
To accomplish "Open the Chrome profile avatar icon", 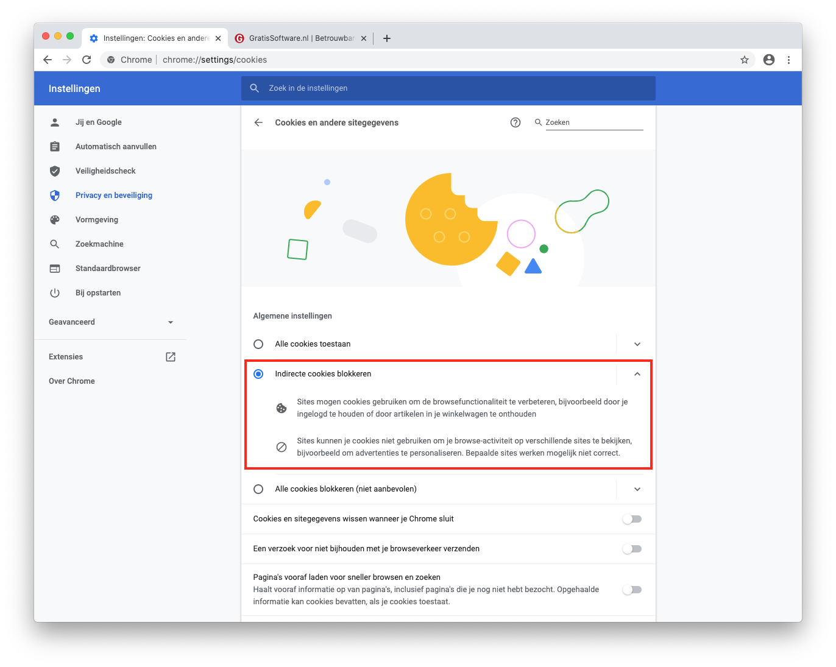I will point(768,60).
